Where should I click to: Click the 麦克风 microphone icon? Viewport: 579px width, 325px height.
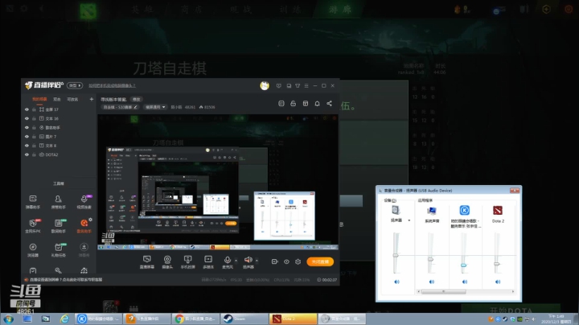228,260
